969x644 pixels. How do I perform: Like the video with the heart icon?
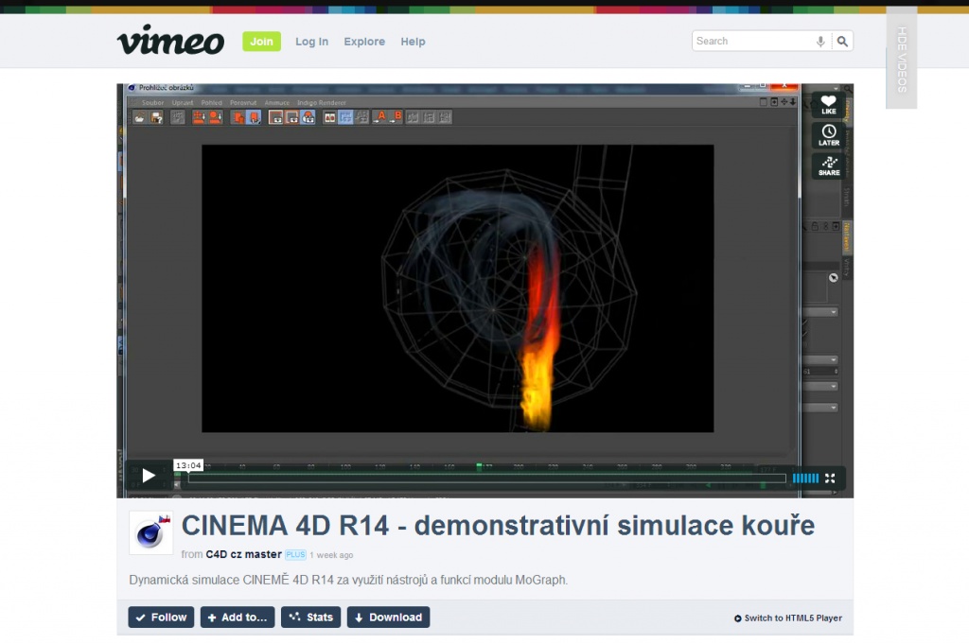pos(829,105)
